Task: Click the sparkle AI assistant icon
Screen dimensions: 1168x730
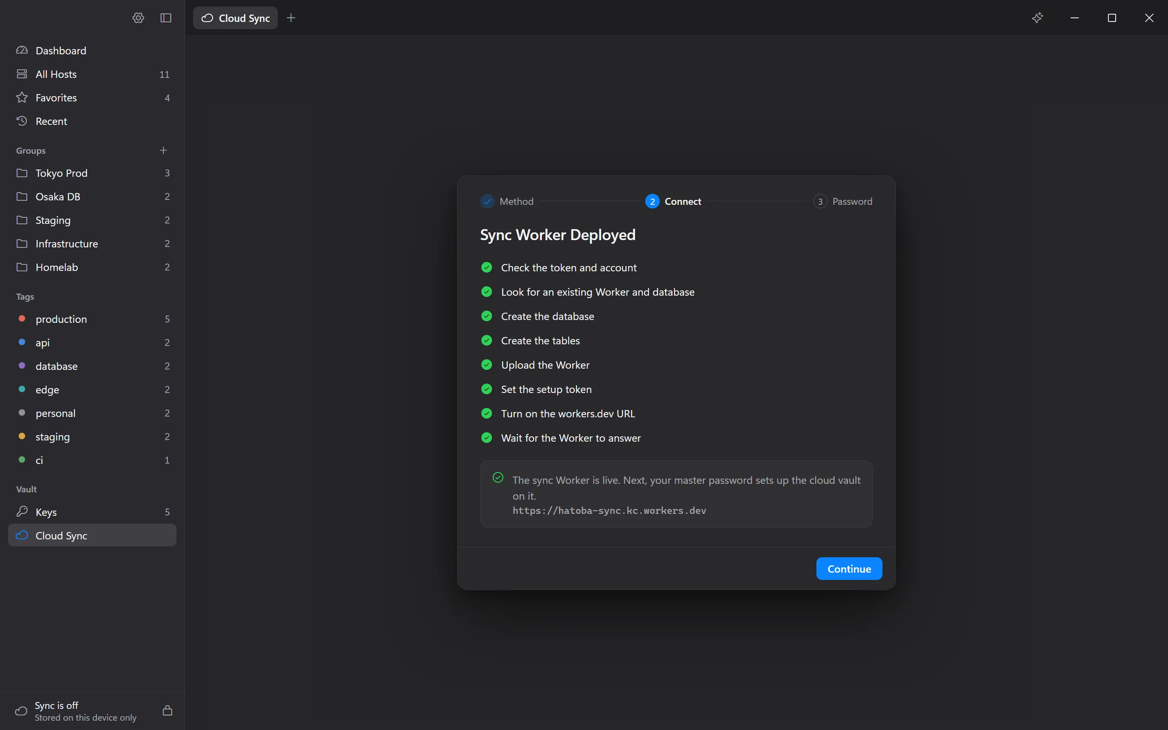Action: 1037,18
